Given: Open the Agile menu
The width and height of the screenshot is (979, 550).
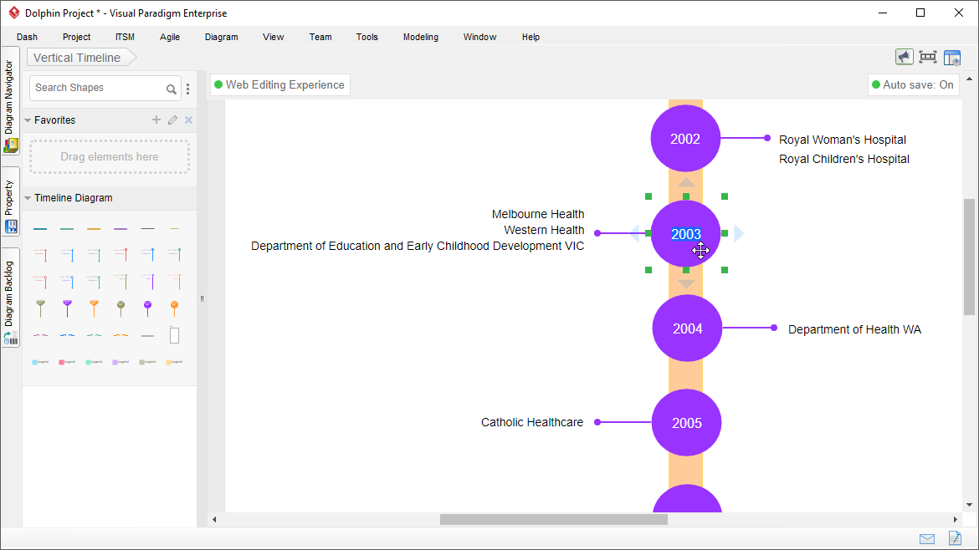Looking at the screenshot, I should (x=170, y=37).
